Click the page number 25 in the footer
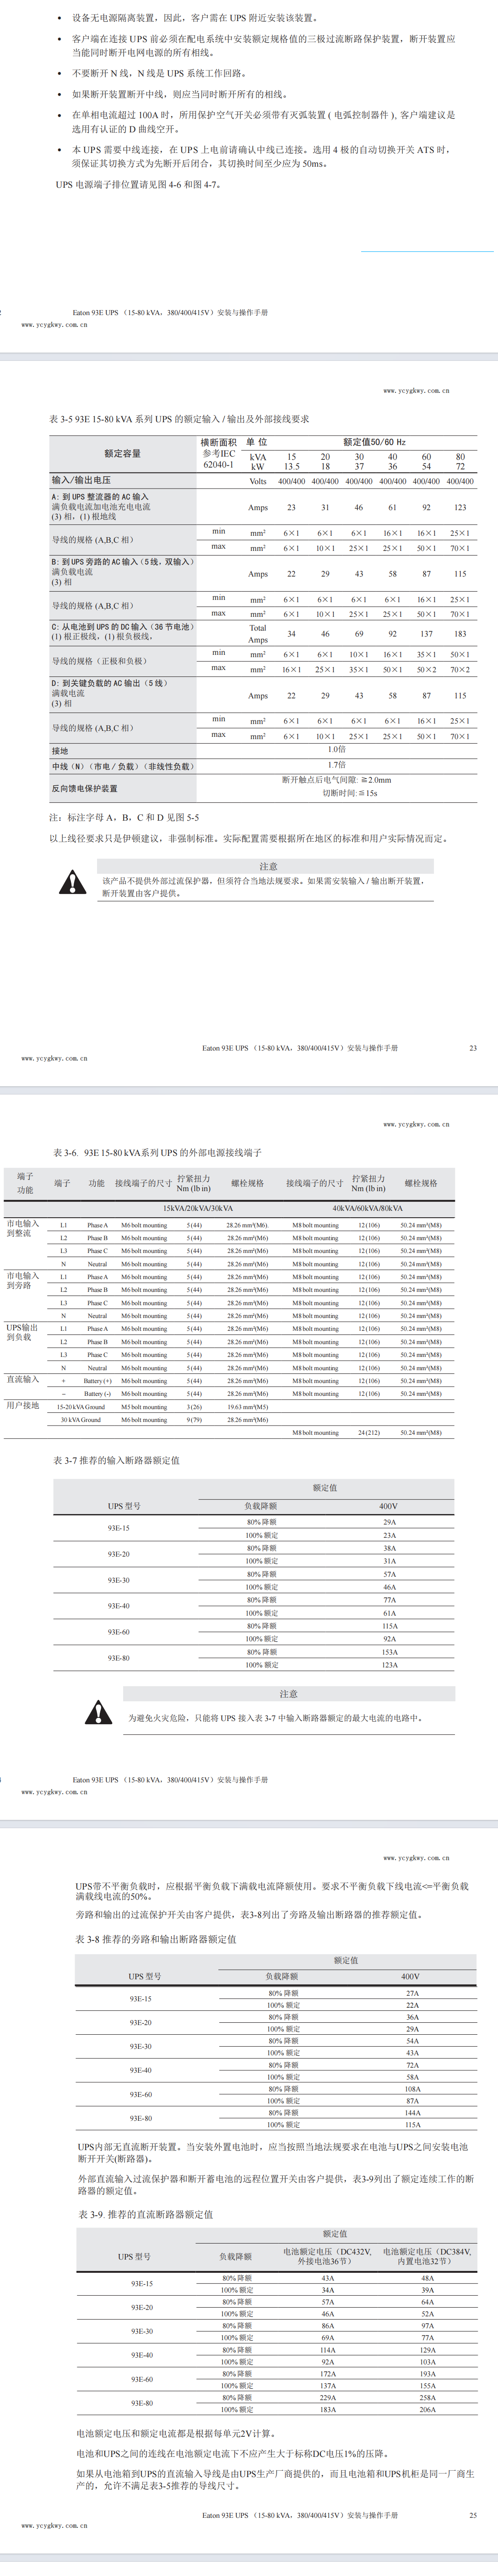Viewport: 498px width, 2576px height. (473, 2515)
